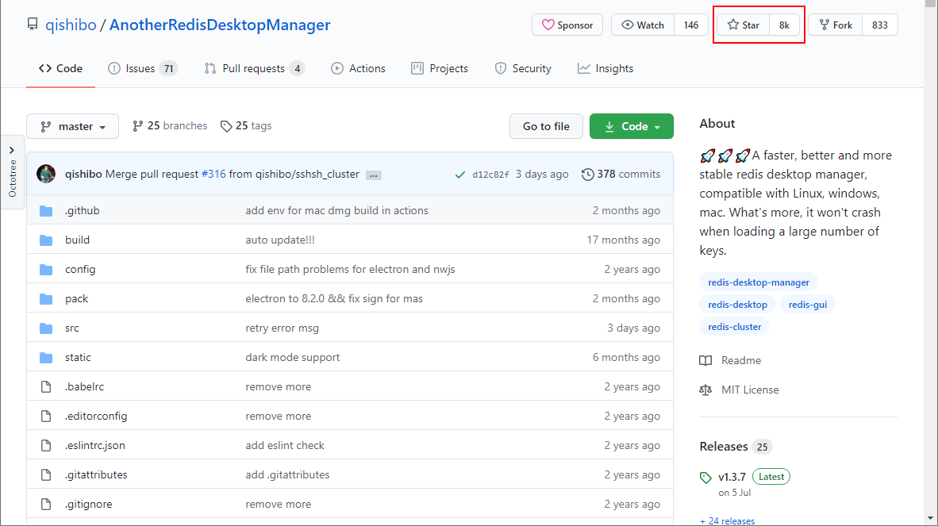Click the commit history clock icon
This screenshot has width=938, height=526.
coord(587,174)
